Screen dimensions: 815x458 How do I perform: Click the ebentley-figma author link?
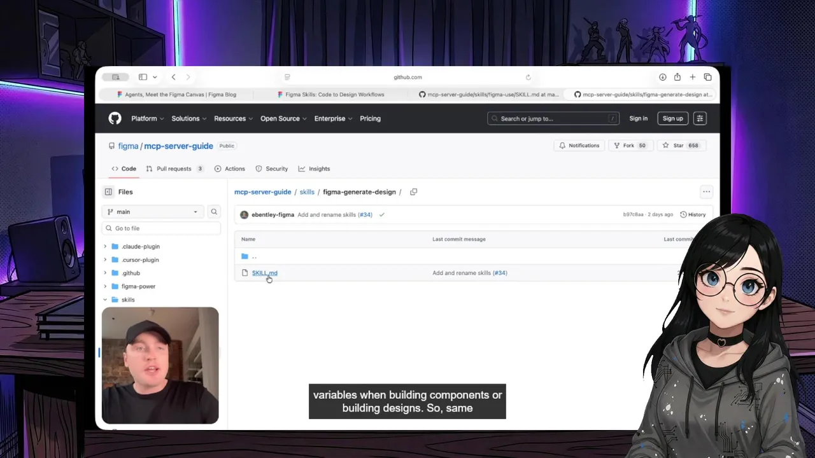tap(273, 214)
